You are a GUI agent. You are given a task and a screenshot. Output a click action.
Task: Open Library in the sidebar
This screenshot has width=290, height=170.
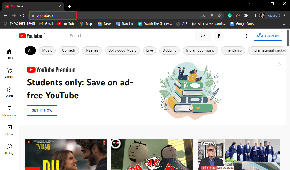pyautogui.click(x=9, y=130)
